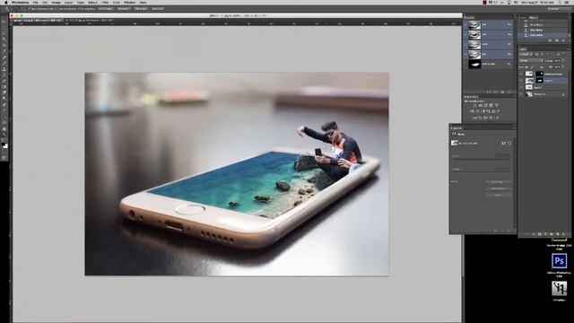Select the Crop tool

pyautogui.click(x=4, y=45)
